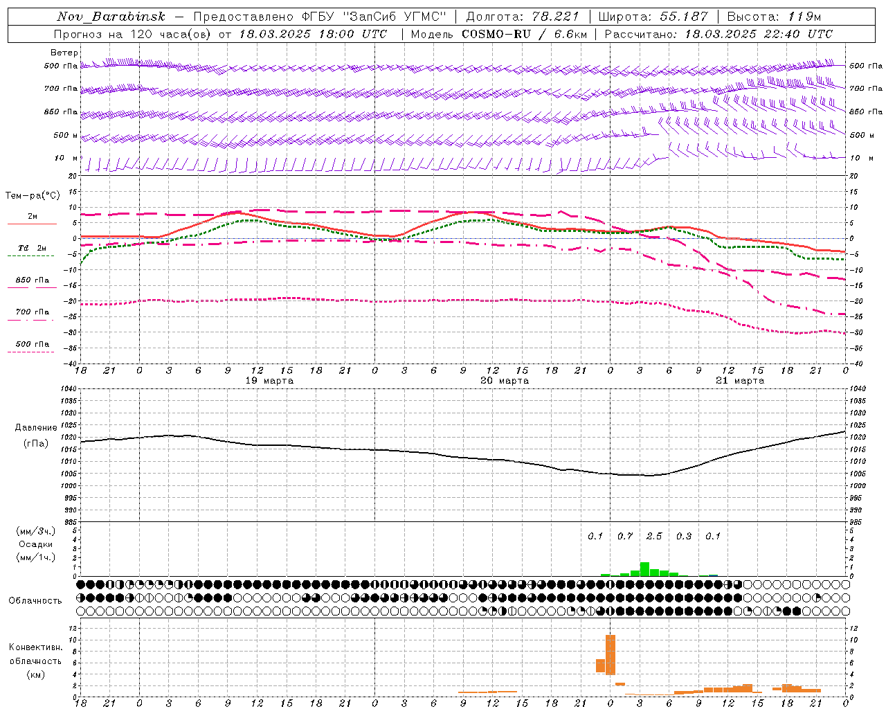Select the '500 гПа' temperature legend entry
Image resolution: width=886 pixels, height=709 pixels.
pos(33,344)
